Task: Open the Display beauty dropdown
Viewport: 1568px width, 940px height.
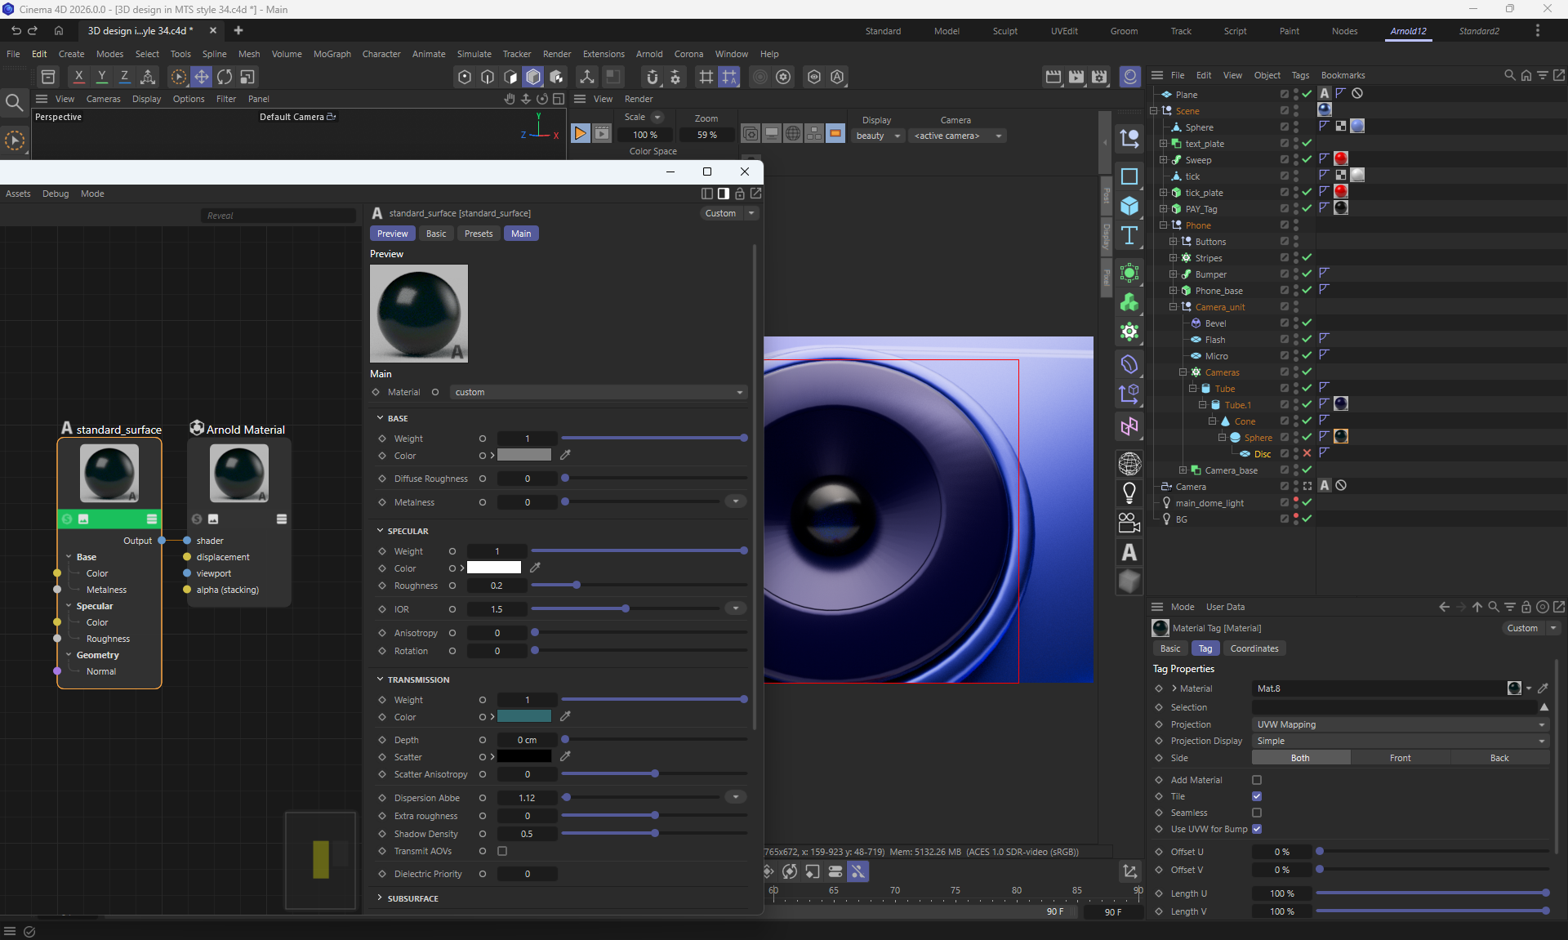Action: tap(878, 136)
